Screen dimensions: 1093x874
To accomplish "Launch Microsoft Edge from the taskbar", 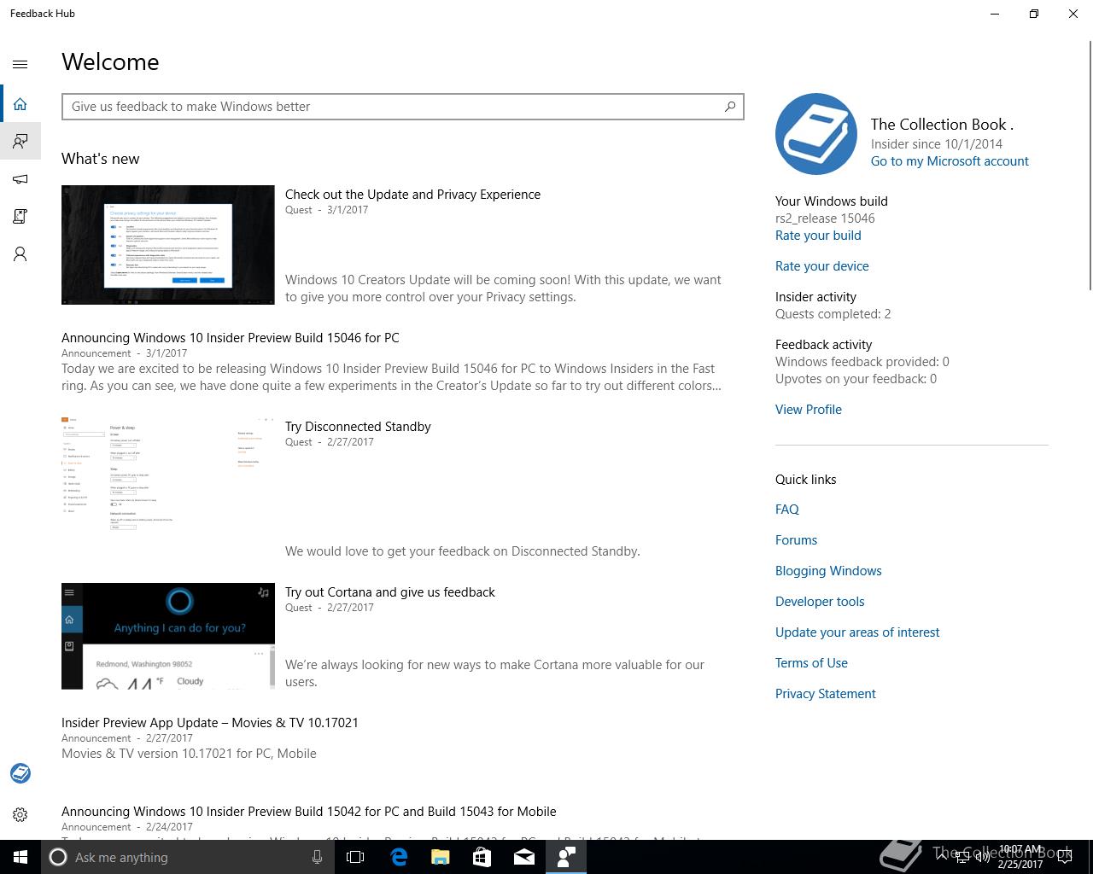I will (399, 857).
